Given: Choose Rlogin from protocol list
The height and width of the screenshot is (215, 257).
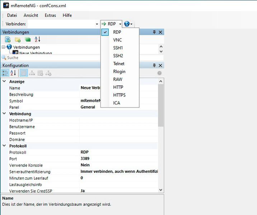Looking at the screenshot, I should point(120,72).
